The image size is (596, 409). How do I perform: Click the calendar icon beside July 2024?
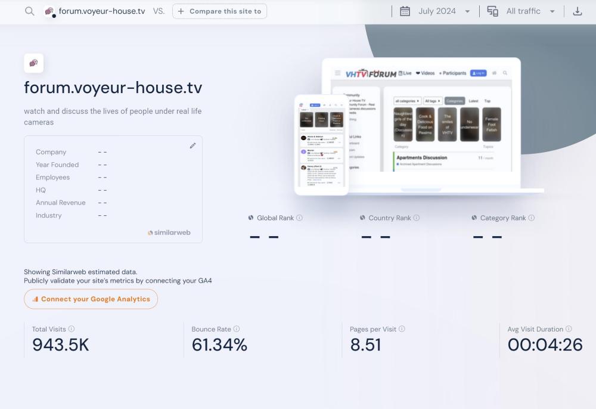405,11
